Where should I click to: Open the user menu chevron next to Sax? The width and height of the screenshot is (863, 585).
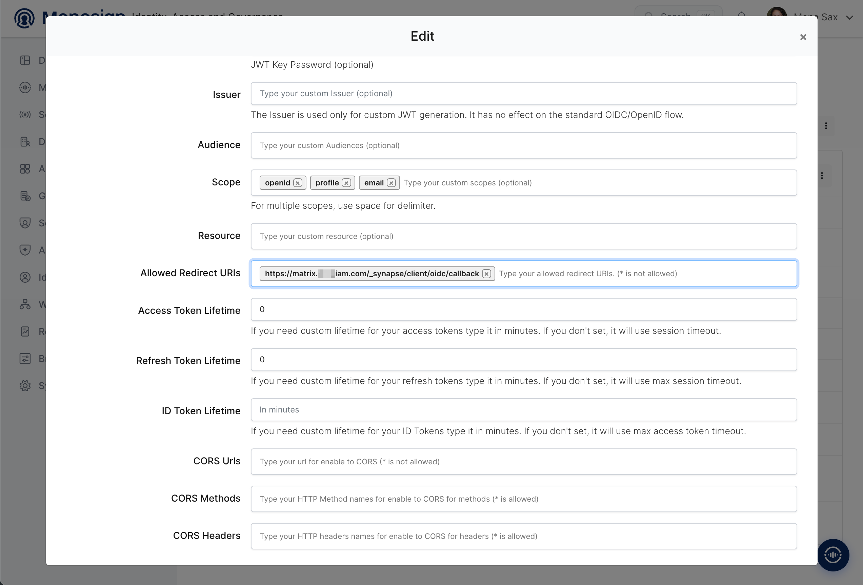(849, 17)
